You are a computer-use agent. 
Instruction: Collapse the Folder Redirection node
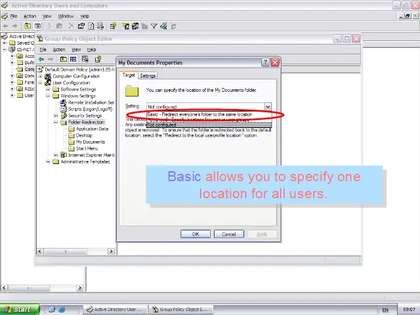[x=56, y=122]
